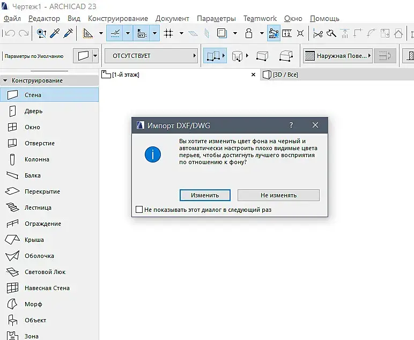The width and height of the screenshot is (414, 340).
Task: Click the Не изменять button
Action: click(x=278, y=195)
